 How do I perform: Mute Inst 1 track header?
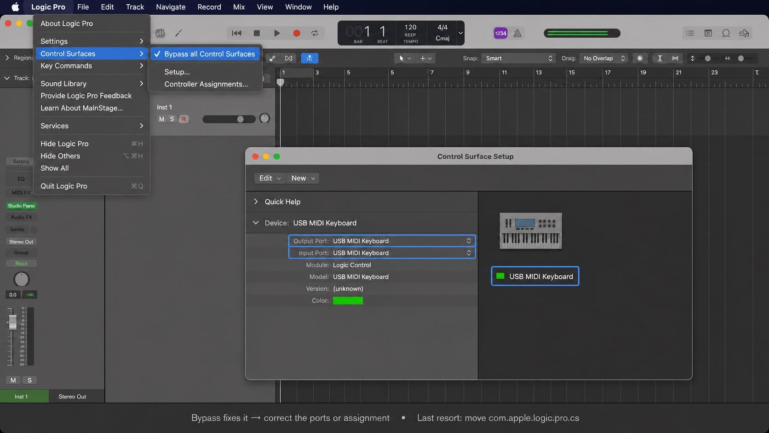[161, 119]
